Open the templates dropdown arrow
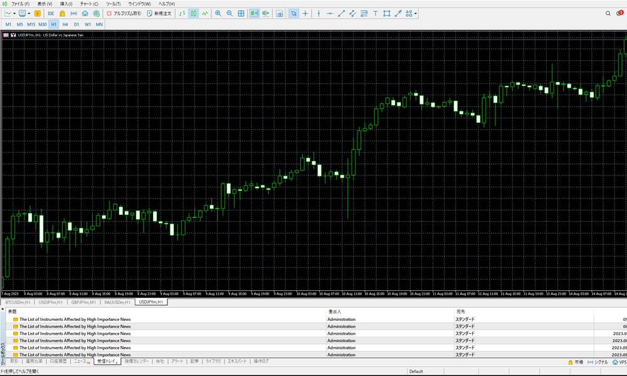627x376 pixels. pos(30,13)
